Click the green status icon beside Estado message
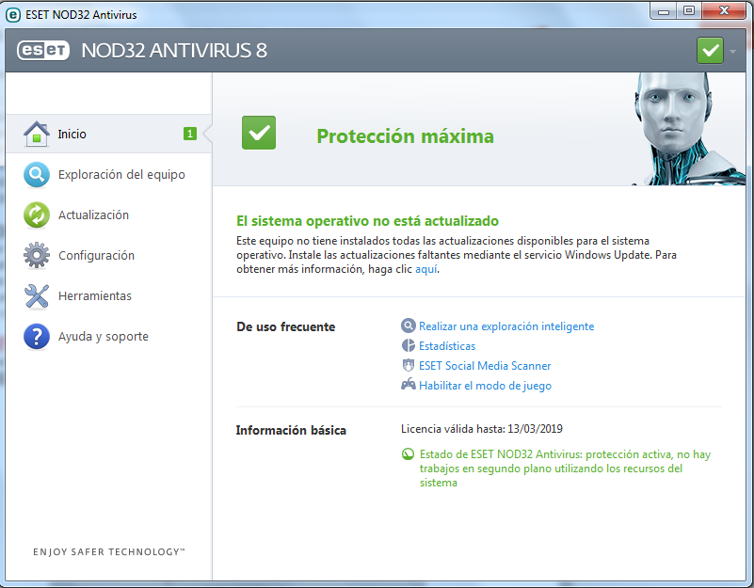This screenshot has width=754, height=588. (408, 453)
